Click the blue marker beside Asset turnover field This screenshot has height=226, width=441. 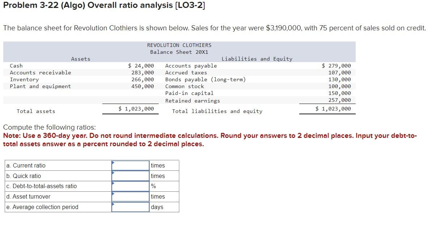pos(114,195)
